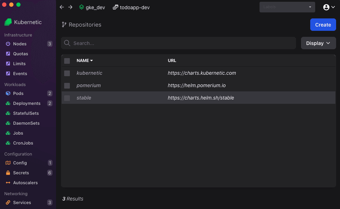
Task: Click the Secrets lock icon
Action: (x=8, y=173)
